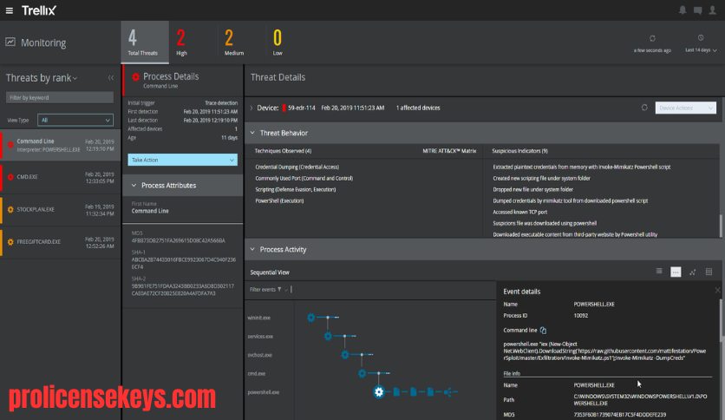Select the Command Line threat row

coord(61,145)
